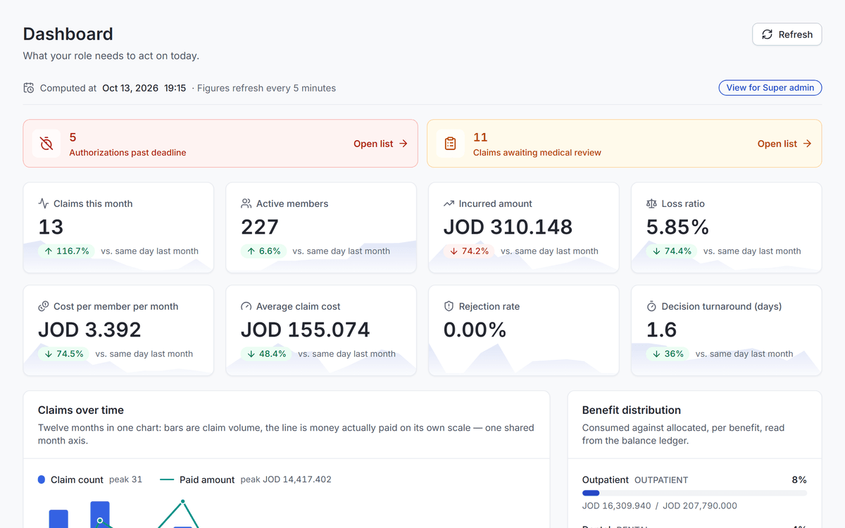Click the people icon on Active members
845x528 pixels.
click(x=246, y=203)
